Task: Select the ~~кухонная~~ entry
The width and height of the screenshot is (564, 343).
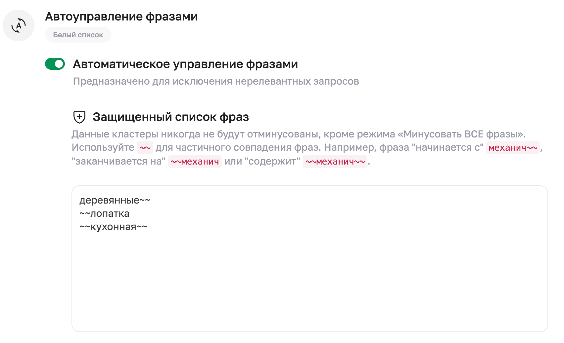Action: coord(113,227)
